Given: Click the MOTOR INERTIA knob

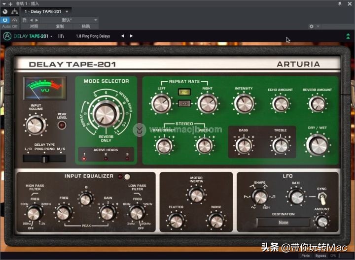Looking at the screenshot, I should point(196,195).
